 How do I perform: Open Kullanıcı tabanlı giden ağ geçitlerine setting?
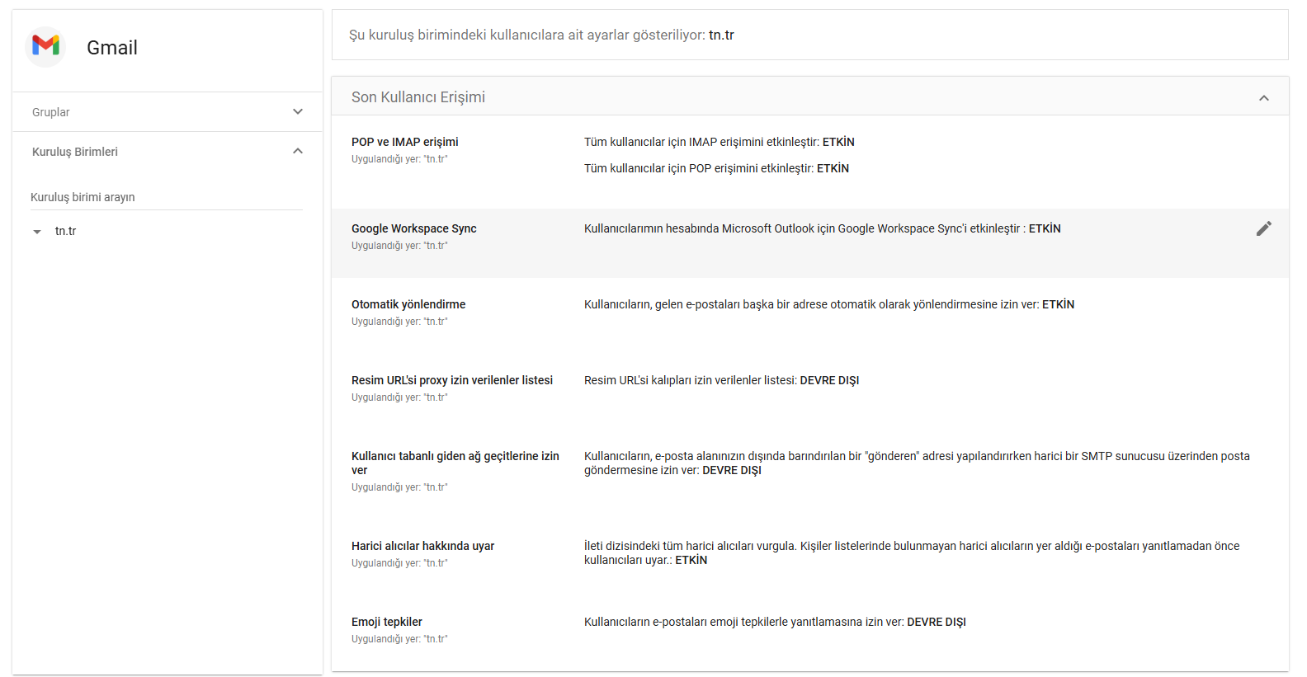pos(810,472)
